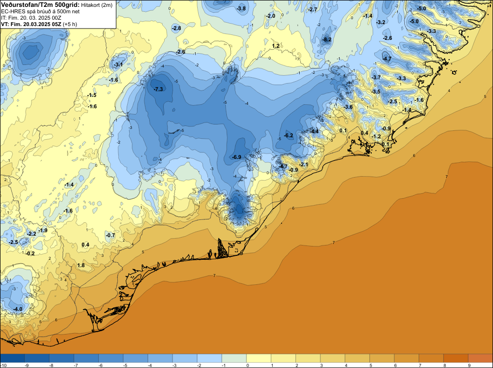Select the legend swatch between 8 and 9
The height and width of the screenshot is (368, 493).
point(456,358)
